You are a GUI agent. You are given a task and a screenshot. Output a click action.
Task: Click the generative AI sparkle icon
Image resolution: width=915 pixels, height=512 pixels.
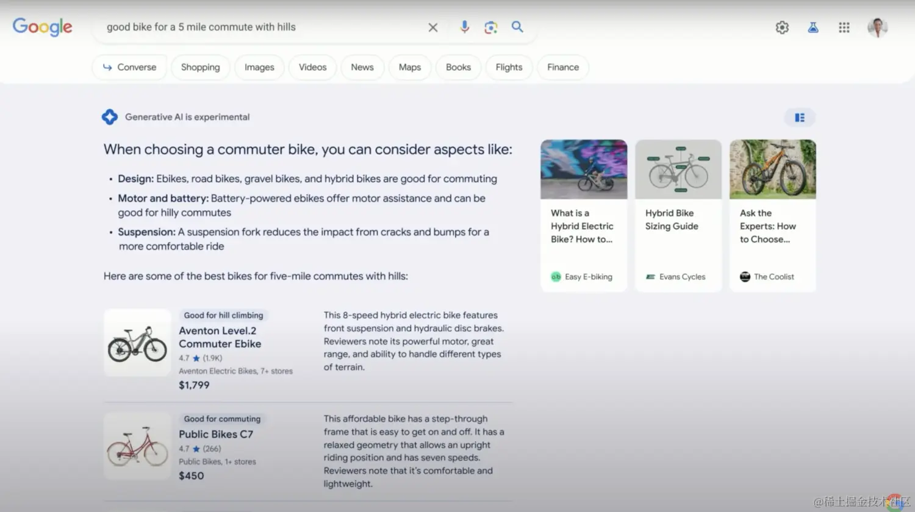110,117
